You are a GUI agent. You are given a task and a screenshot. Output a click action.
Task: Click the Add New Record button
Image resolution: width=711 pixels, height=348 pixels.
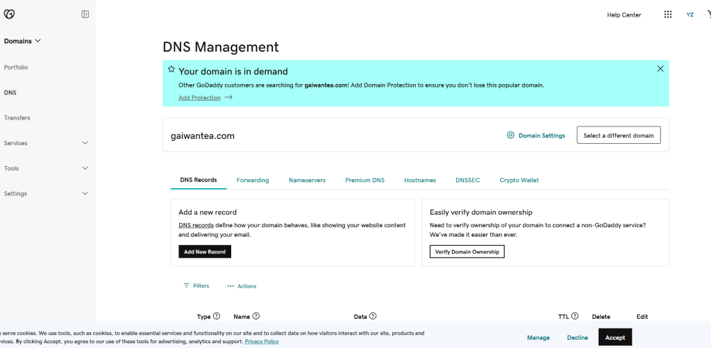pyautogui.click(x=205, y=251)
